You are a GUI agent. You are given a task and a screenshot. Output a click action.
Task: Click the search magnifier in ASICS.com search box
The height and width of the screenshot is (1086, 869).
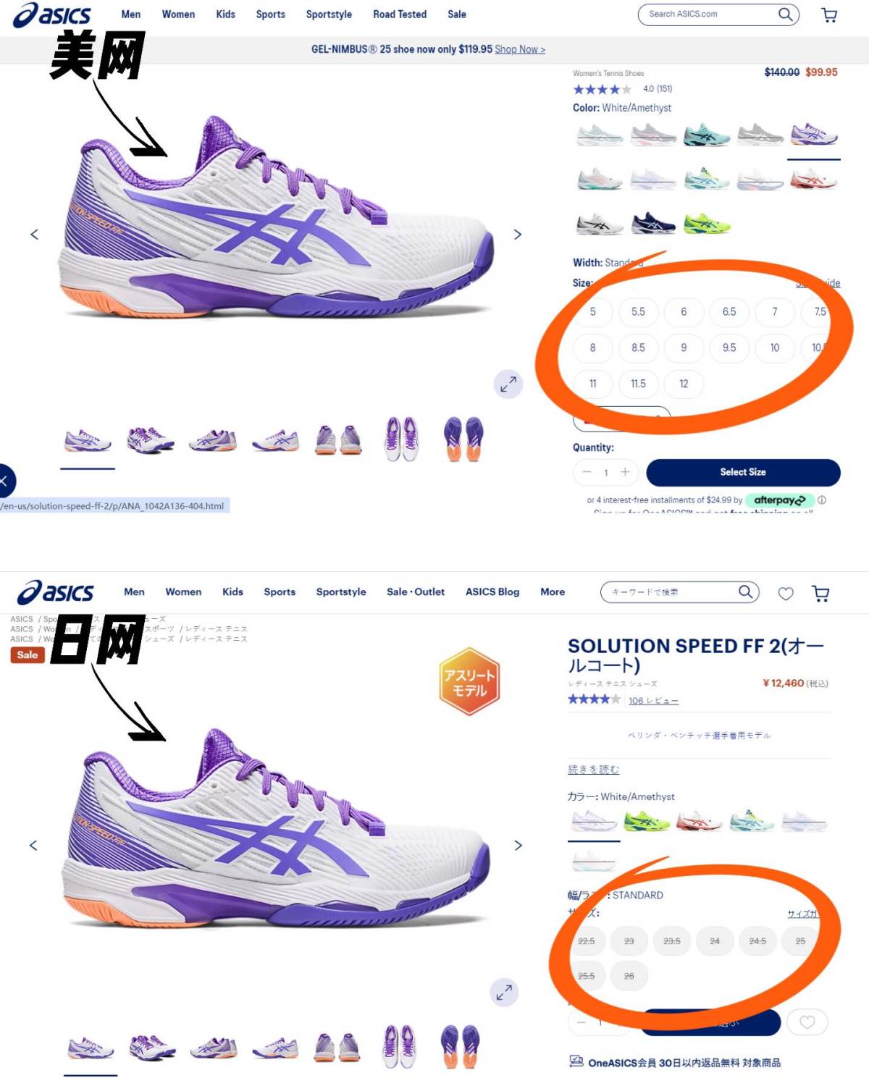click(x=785, y=14)
